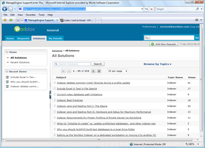The image size is (205, 148).
Task: Click the Go button in header search
Action: point(197,38)
